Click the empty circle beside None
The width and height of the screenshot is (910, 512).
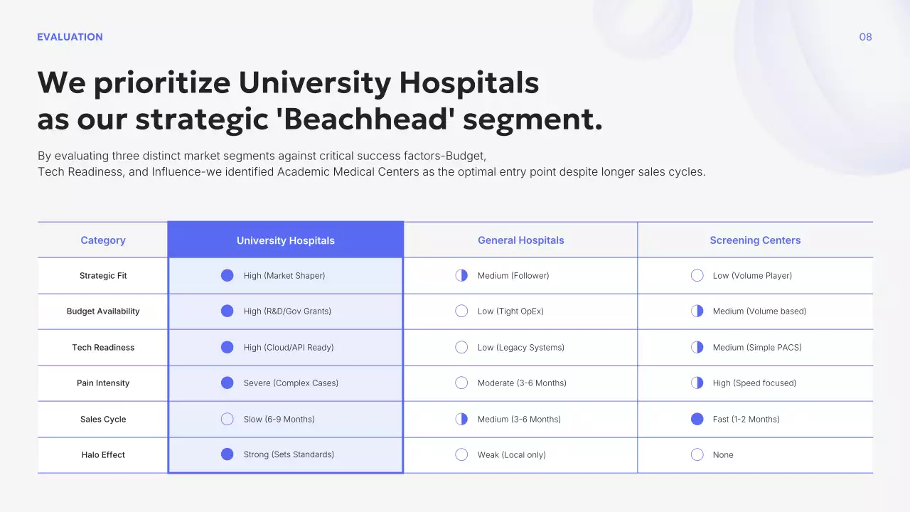[x=697, y=454]
